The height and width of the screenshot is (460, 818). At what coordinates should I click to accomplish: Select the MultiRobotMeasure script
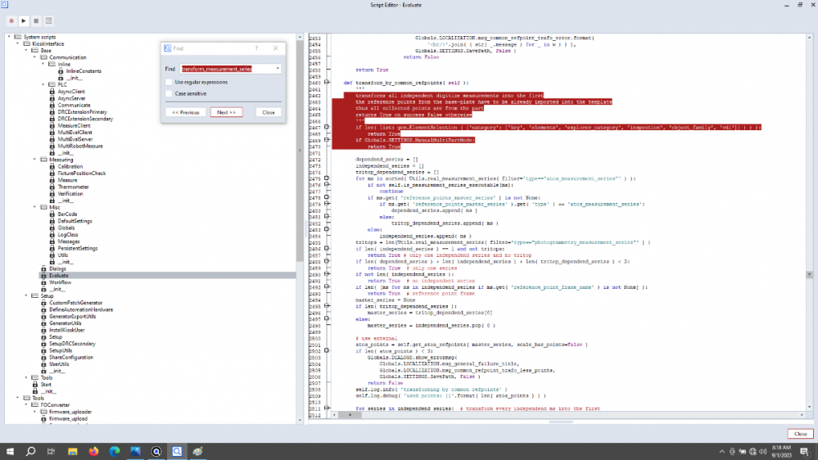79,146
